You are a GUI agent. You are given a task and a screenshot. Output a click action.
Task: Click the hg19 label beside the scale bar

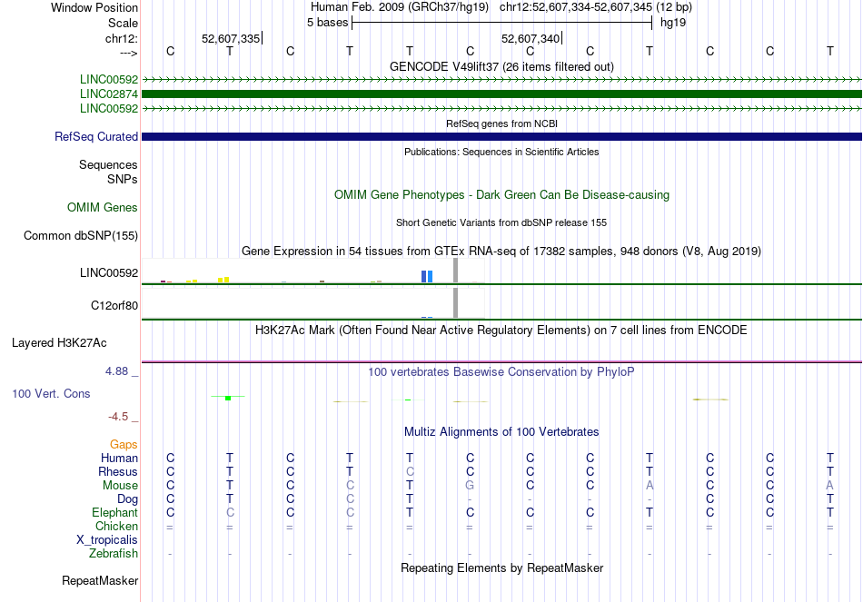(673, 23)
